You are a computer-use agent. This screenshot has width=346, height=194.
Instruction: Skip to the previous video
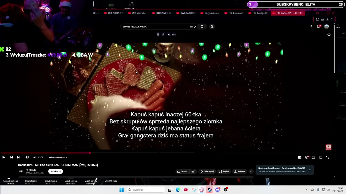click(11, 157)
